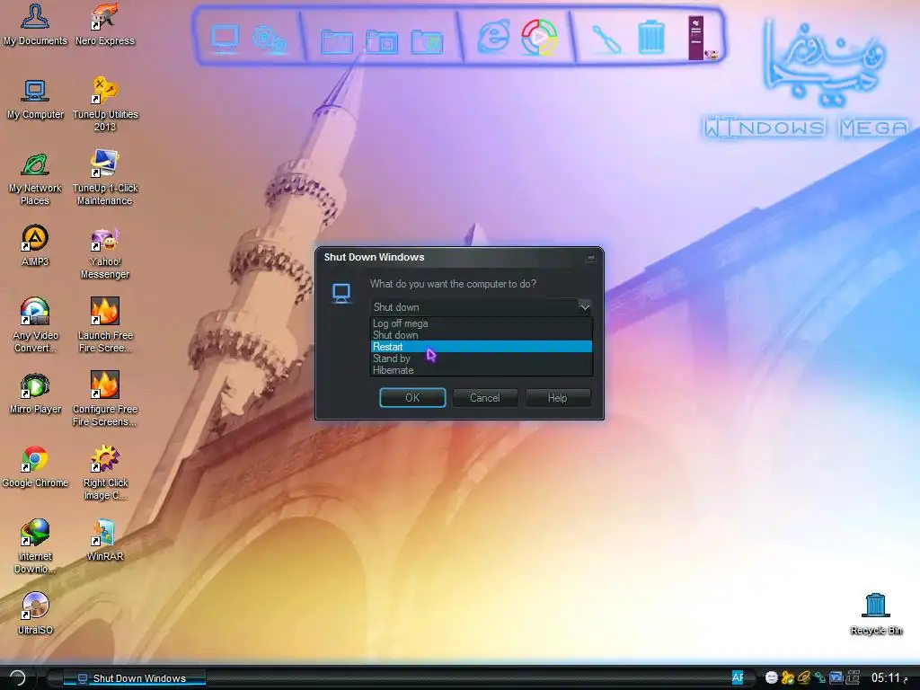The height and width of the screenshot is (690, 920).
Task: Click Cancel in Shut Down dialog
Action: coord(485,398)
